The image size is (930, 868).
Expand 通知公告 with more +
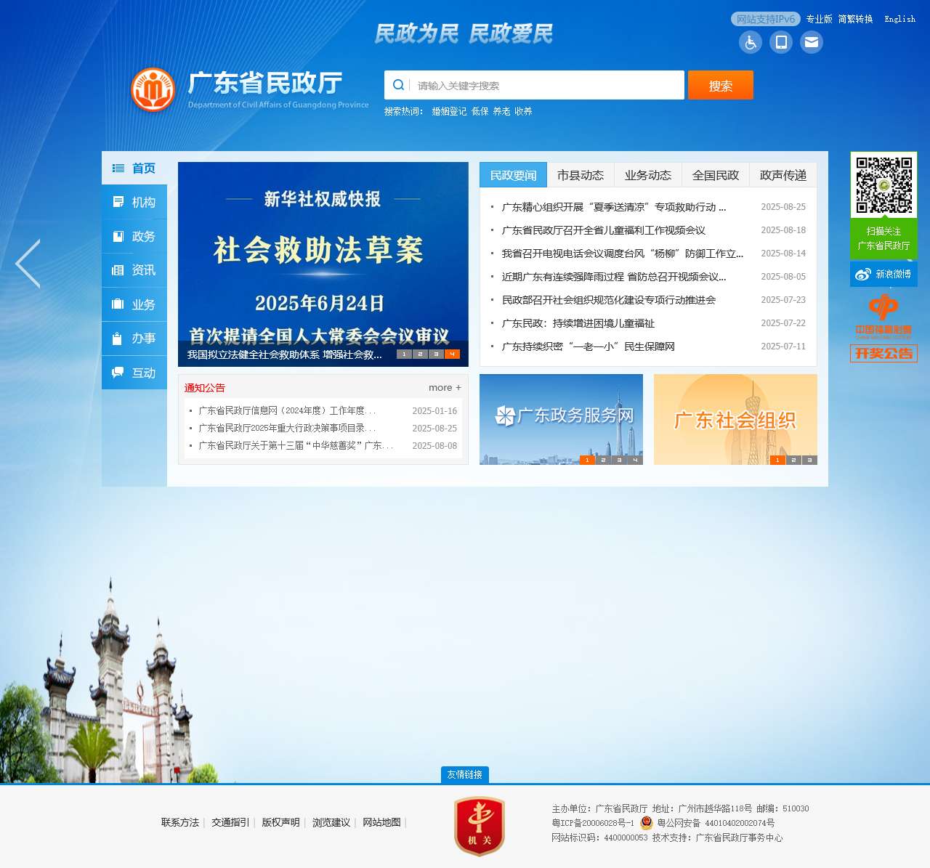click(444, 387)
